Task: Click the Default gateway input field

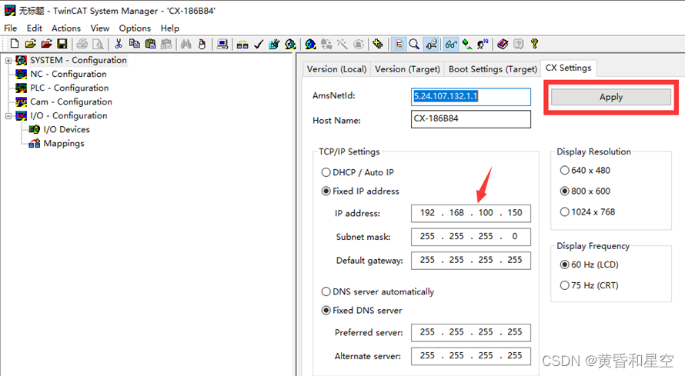Action: (471, 261)
